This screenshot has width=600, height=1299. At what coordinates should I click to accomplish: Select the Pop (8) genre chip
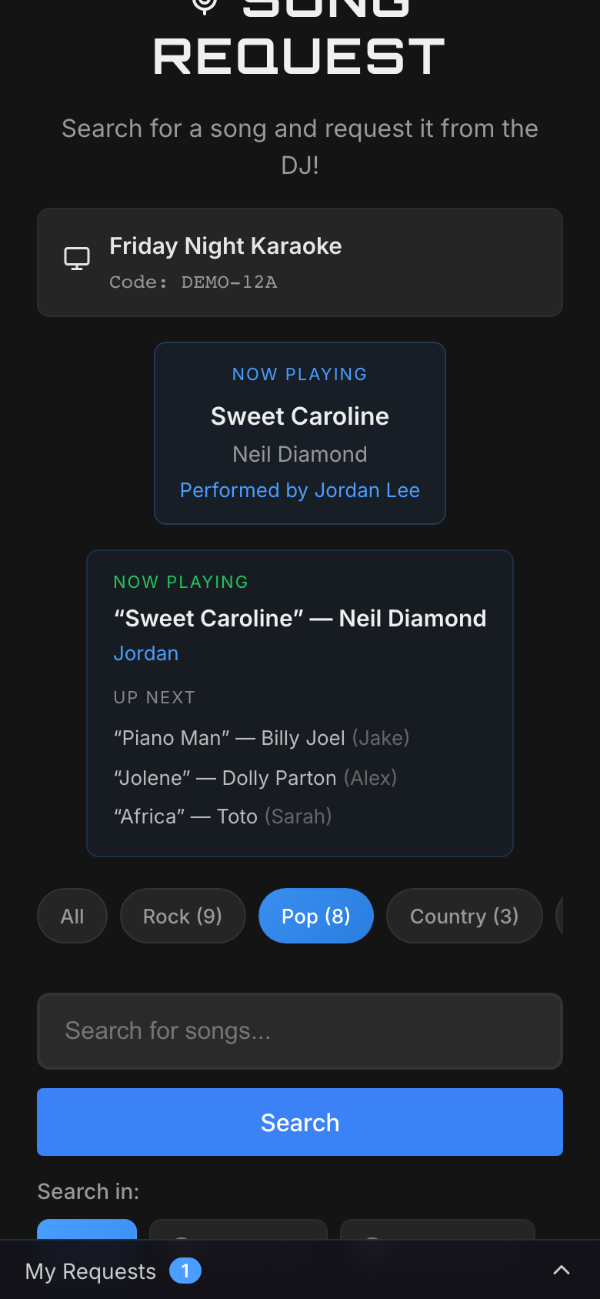pyautogui.click(x=315, y=916)
